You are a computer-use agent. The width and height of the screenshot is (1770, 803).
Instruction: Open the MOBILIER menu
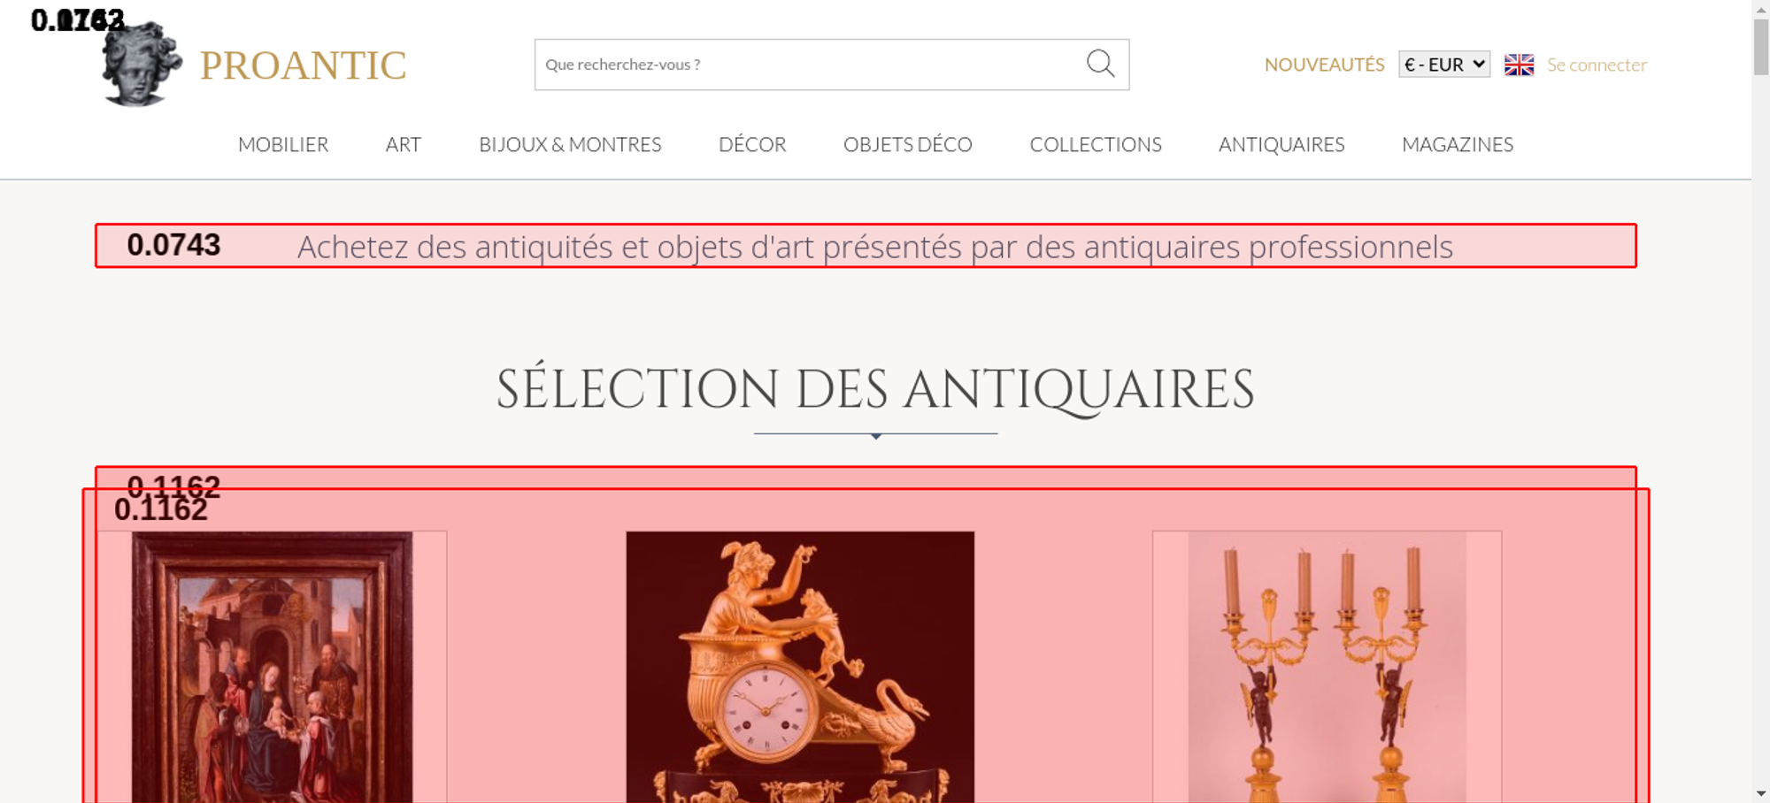(x=283, y=144)
